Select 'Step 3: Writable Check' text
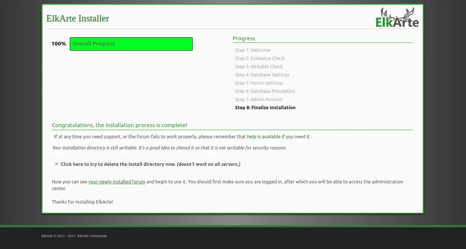This screenshot has height=249, width=466. coord(259,67)
